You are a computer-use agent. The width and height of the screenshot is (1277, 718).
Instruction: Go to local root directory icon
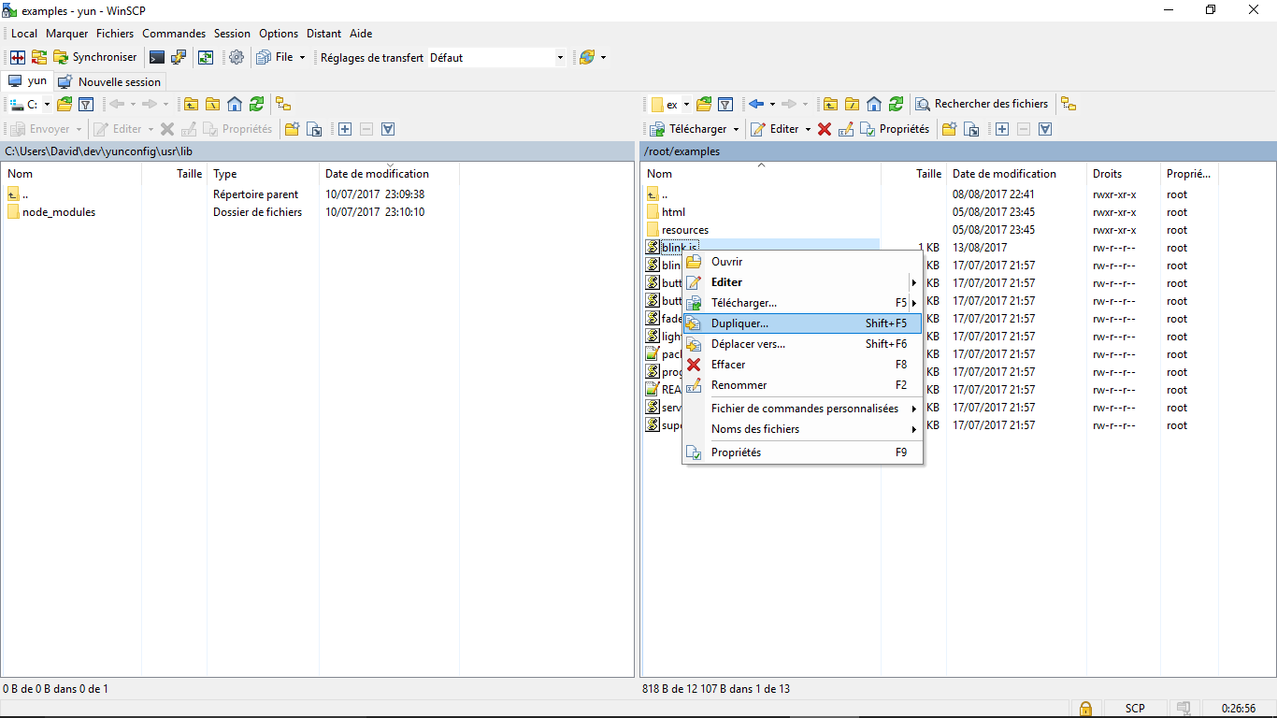click(213, 104)
